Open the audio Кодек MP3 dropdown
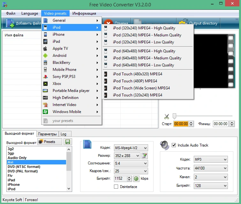Viewport: 241px width, 204px height. [211, 159]
